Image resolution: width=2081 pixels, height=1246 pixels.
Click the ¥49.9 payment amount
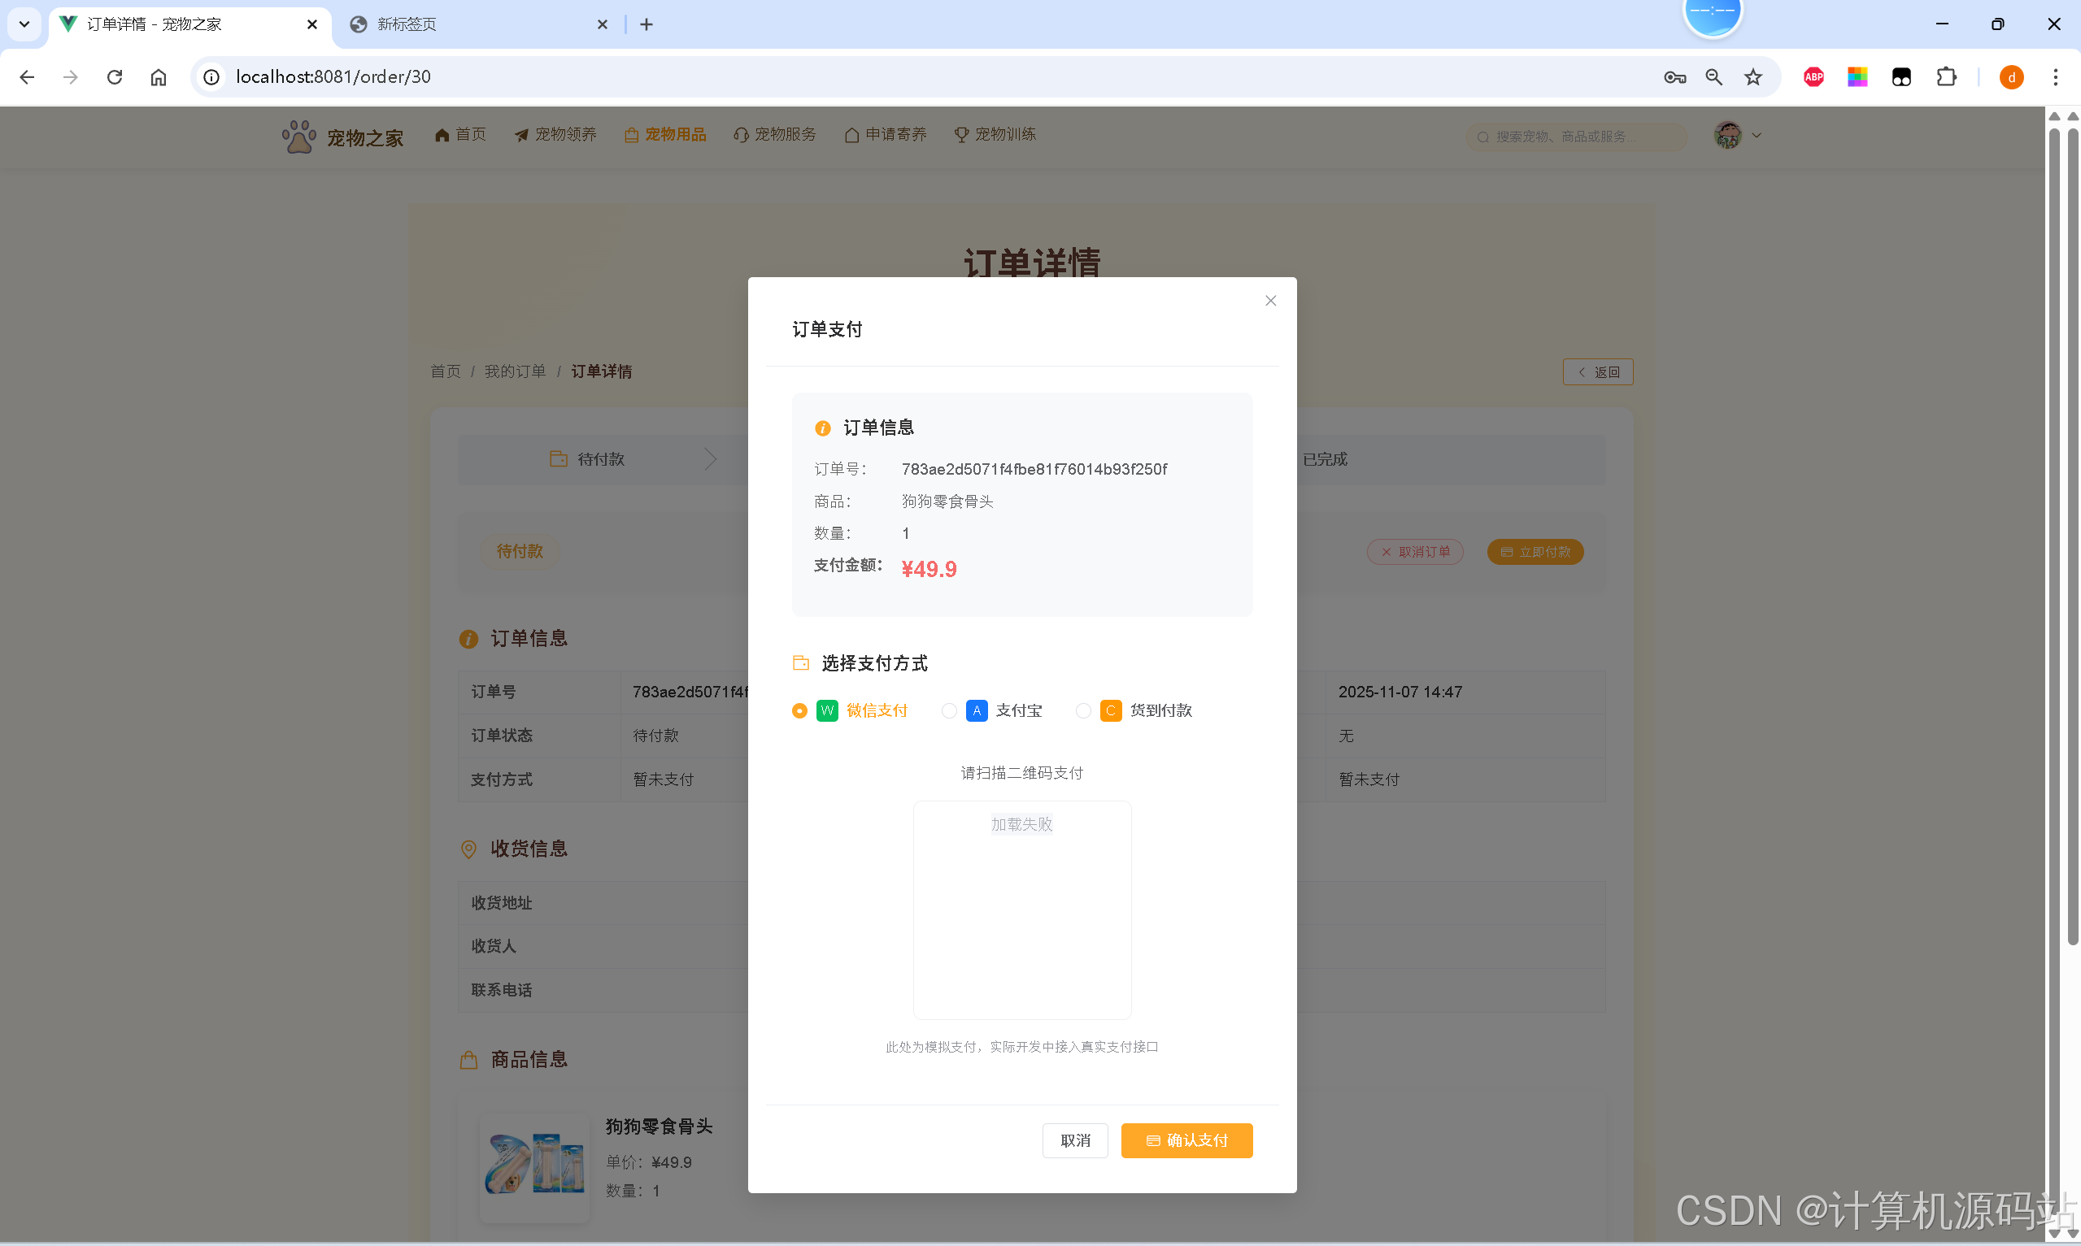(929, 569)
